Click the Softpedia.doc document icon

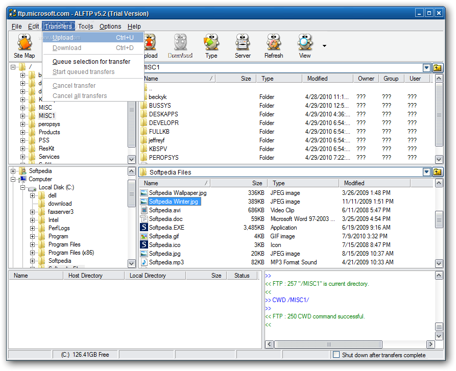pyautogui.click(x=143, y=219)
